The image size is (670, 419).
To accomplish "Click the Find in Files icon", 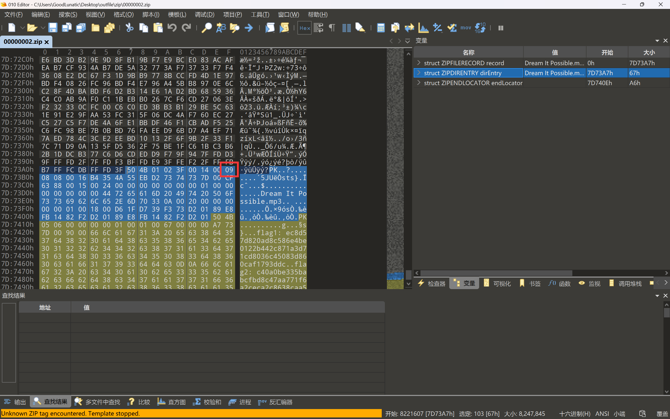I will click(235, 28).
